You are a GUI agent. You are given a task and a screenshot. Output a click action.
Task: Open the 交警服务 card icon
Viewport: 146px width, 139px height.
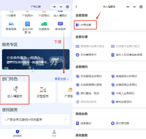tap(43, 90)
